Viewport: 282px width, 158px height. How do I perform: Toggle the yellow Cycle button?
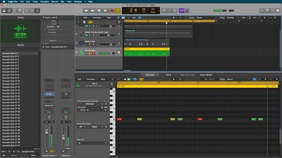click(x=118, y=11)
